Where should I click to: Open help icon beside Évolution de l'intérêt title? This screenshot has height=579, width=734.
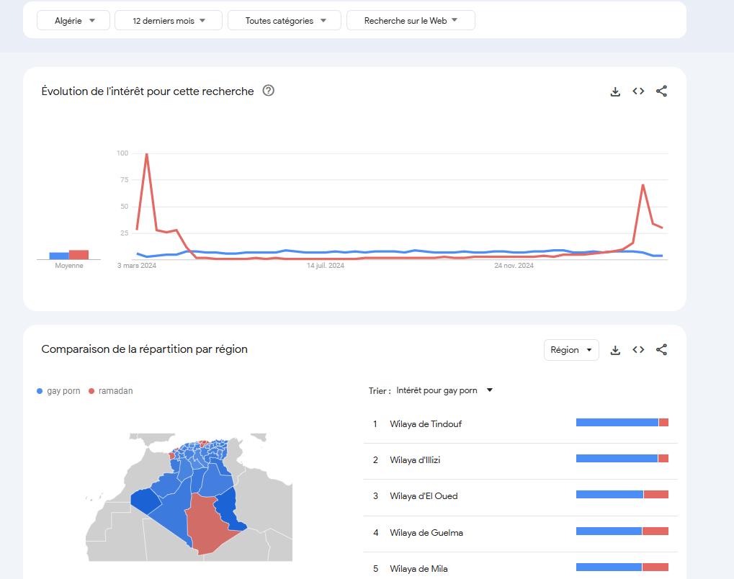pyautogui.click(x=269, y=91)
